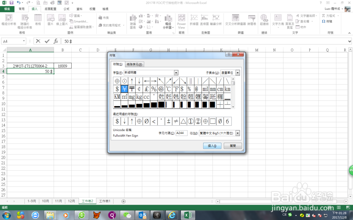353x220 pixels.
Task: Click the 交叉分析篩選器 slicer icon
Action: click(x=235, y=20)
